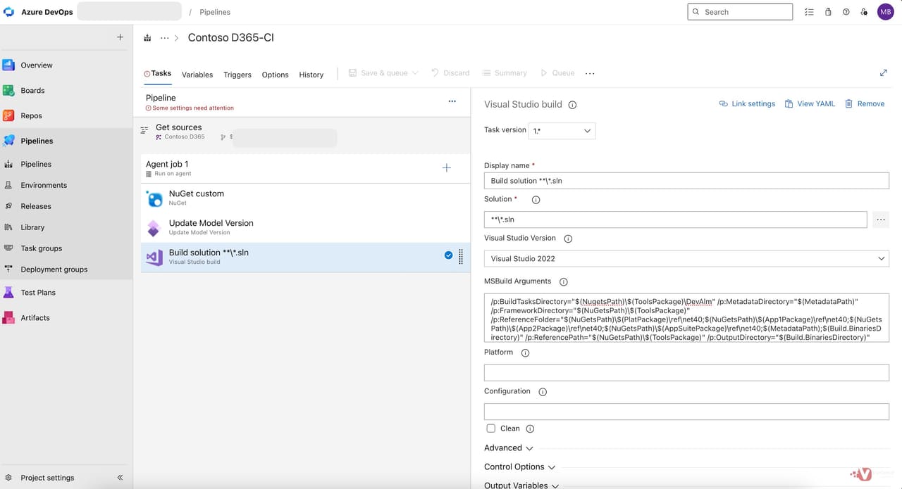Click the Display name input field
902x489 pixels.
click(686, 181)
